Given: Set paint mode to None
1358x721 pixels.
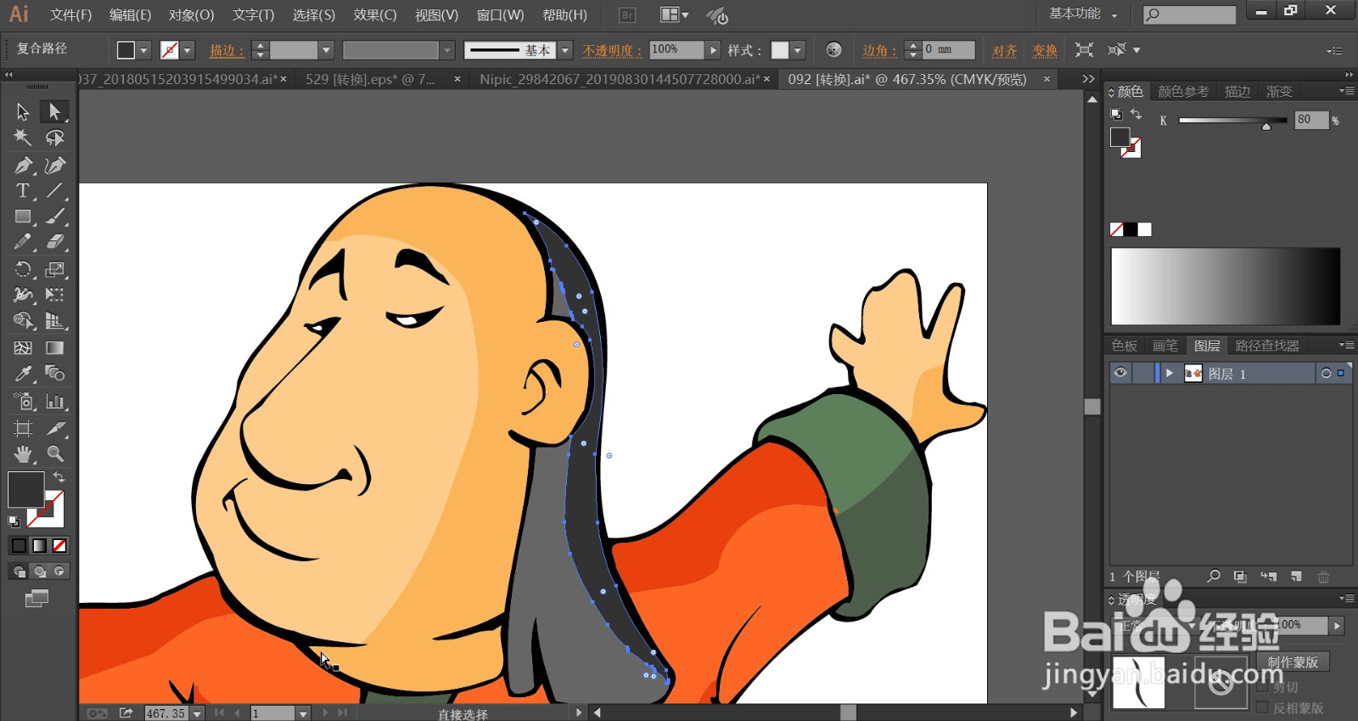Looking at the screenshot, I should pyautogui.click(x=59, y=545).
